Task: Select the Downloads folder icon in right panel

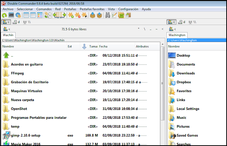Action: click(172, 73)
